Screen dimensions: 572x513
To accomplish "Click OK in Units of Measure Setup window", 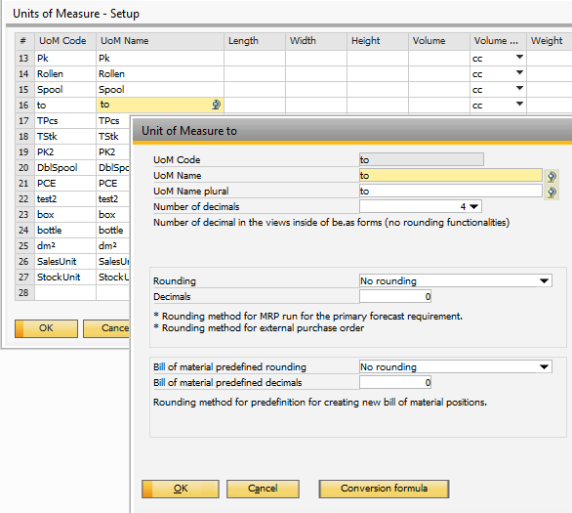I will tap(46, 328).
